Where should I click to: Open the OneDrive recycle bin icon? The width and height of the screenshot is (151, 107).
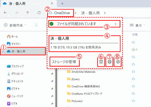click(x=101, y=62)
